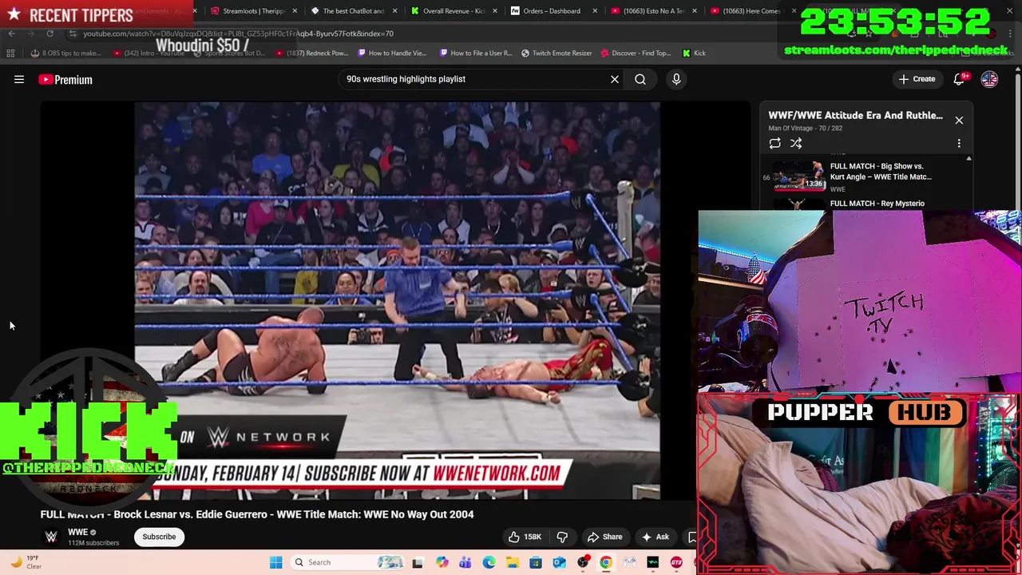Open the Ask button below the video
The image size is (1022, 575).
pyautogui.click(x=656, y=537)
